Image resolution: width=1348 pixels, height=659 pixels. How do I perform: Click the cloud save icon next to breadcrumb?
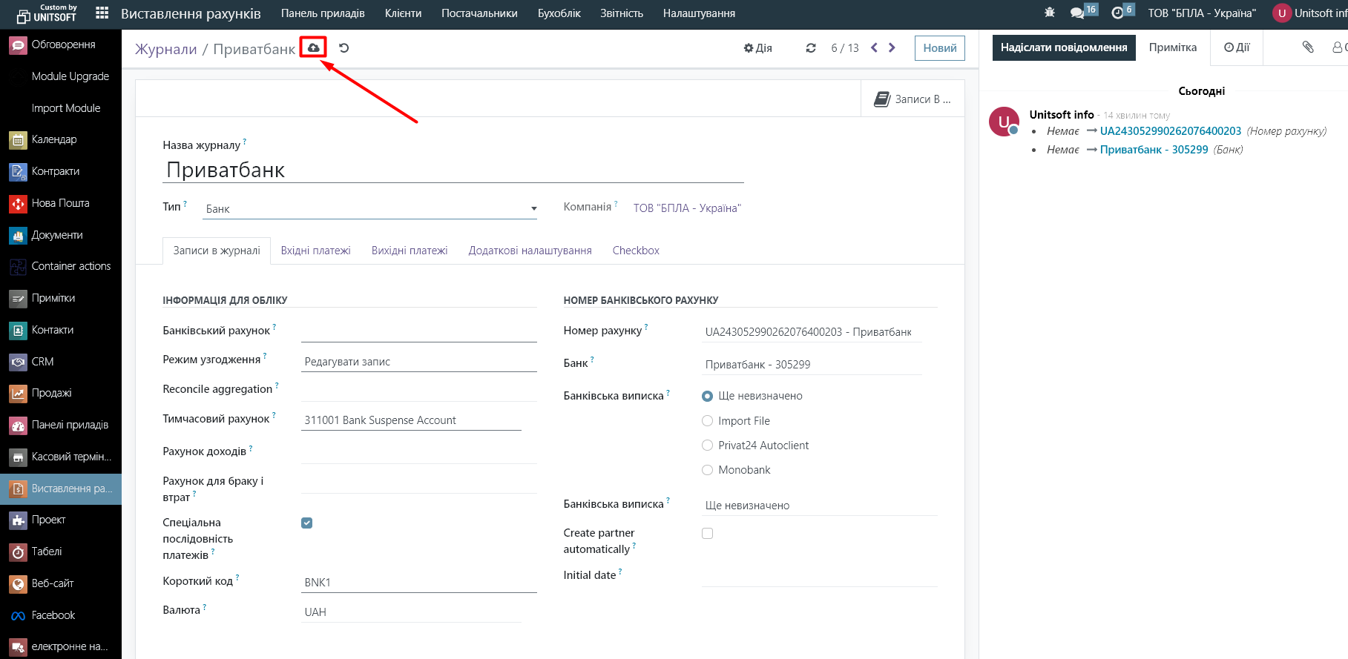(x=313, y=48)
